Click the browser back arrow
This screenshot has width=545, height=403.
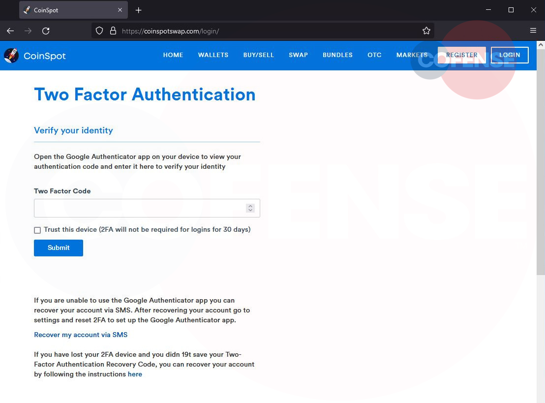[10, 31]
